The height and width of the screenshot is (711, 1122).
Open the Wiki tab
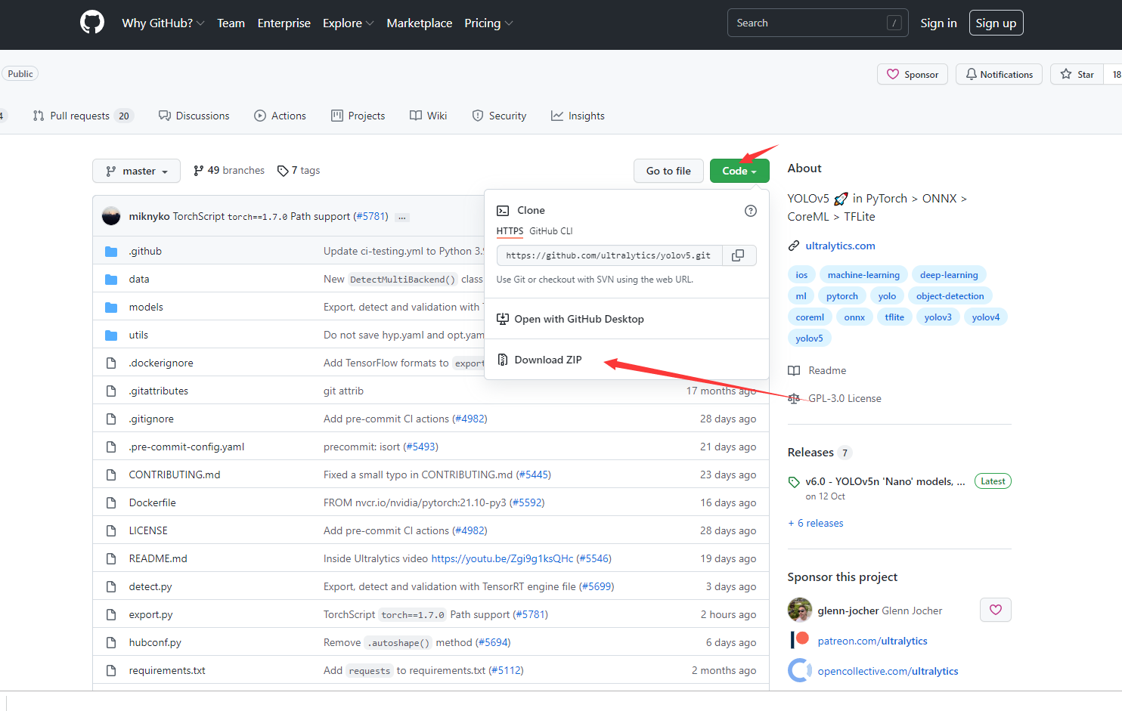tap(429, 116)
